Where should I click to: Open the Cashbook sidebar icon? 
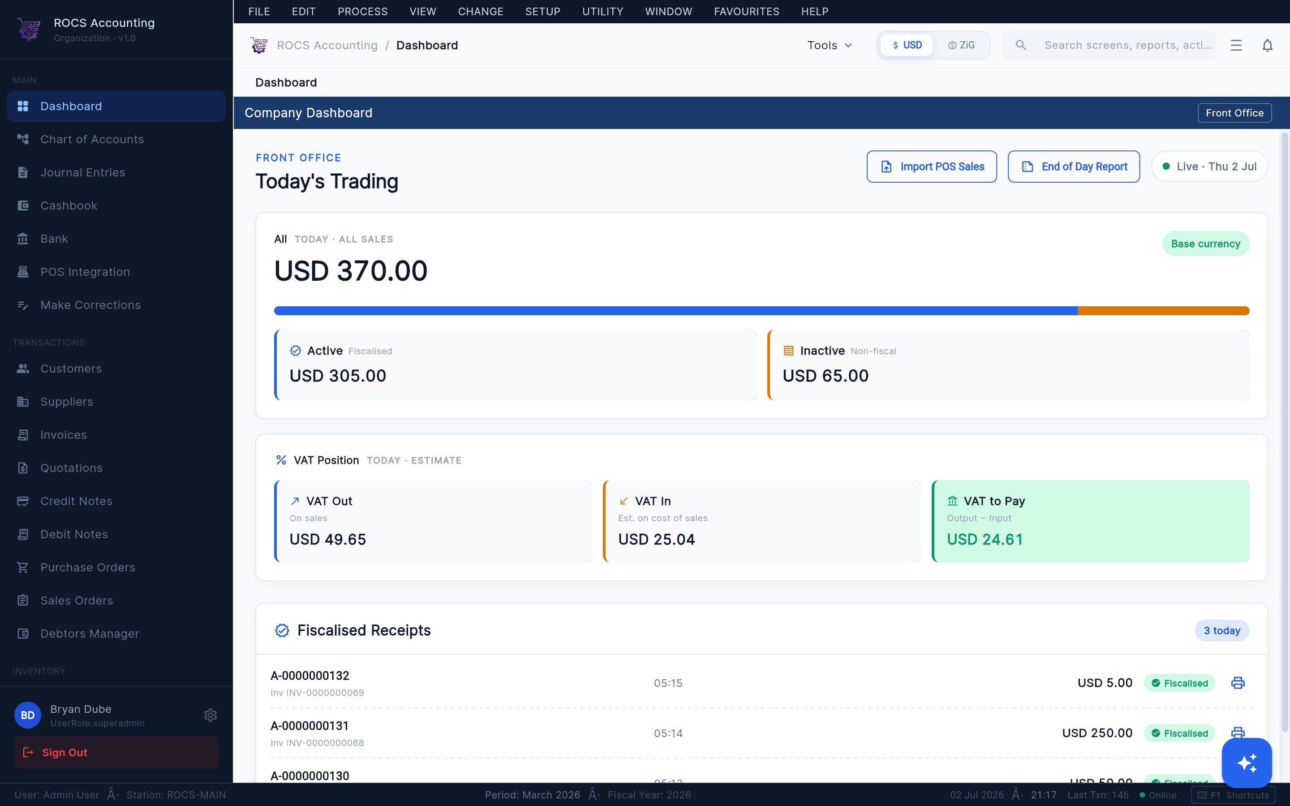click(x=23, y=205)
